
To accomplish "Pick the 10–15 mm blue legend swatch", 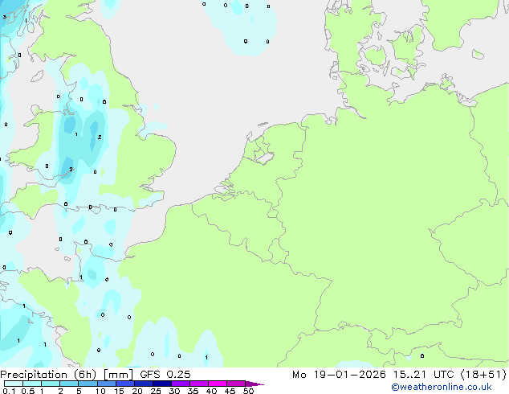I will pyautogui.click(x=106, y=384).
